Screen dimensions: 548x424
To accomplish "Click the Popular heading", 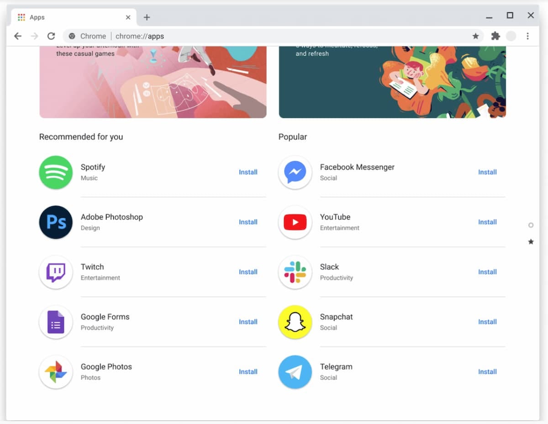I will [x=293, y=136].
